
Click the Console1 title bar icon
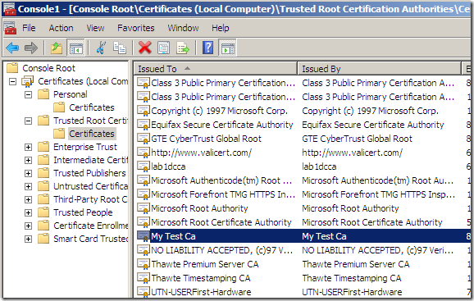pyautogui.click(x=9, y=9)
